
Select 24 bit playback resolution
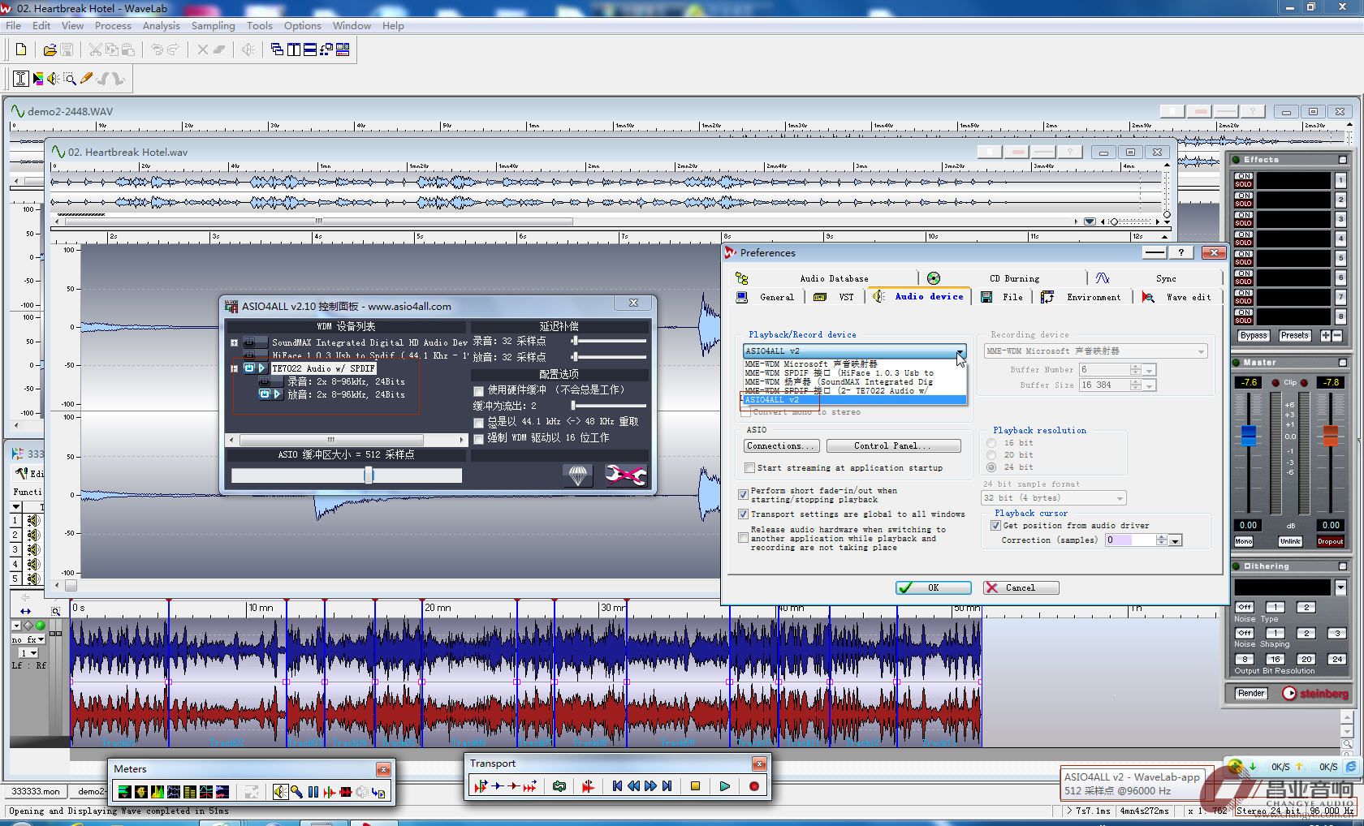[x=991, y=467]
